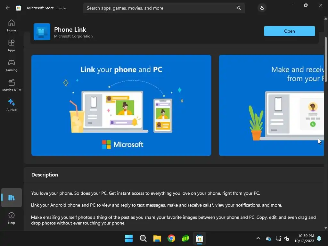Open the Gaming section in sidebar
Image resolution: width=328 pixels, height=246 pixels.
click(x=12, y=65)
